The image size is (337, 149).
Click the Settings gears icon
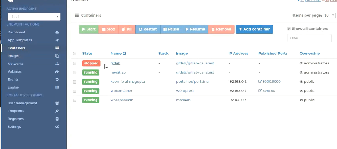pos(57,127)
